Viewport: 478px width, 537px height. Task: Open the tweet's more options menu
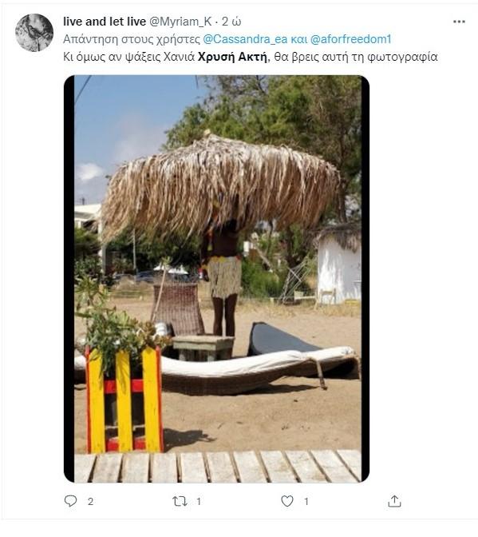(x=459, y=22)
